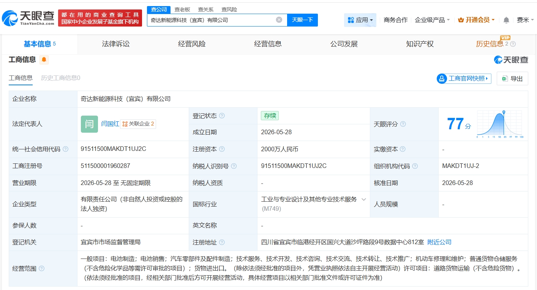Screen dimensions: 537x290
Task: View help icon next to 注册资本
Action: [222, 149]
